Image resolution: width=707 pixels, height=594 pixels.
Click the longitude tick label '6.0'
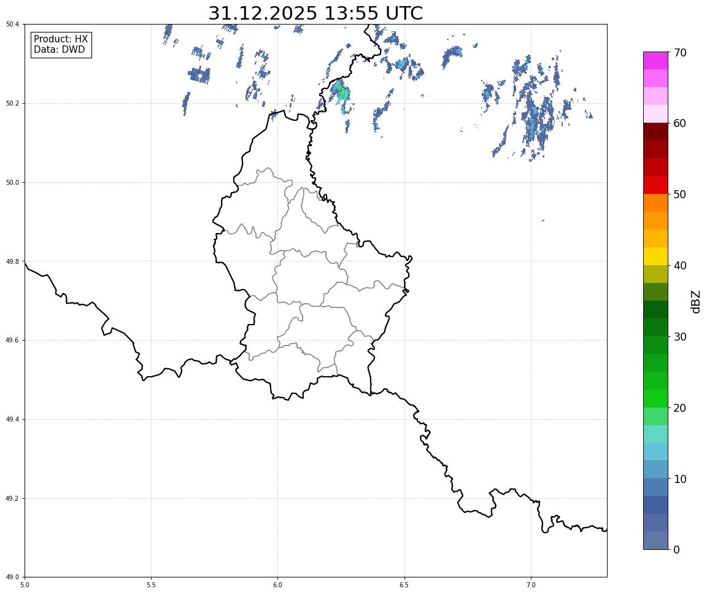click(x=278, y=585)
